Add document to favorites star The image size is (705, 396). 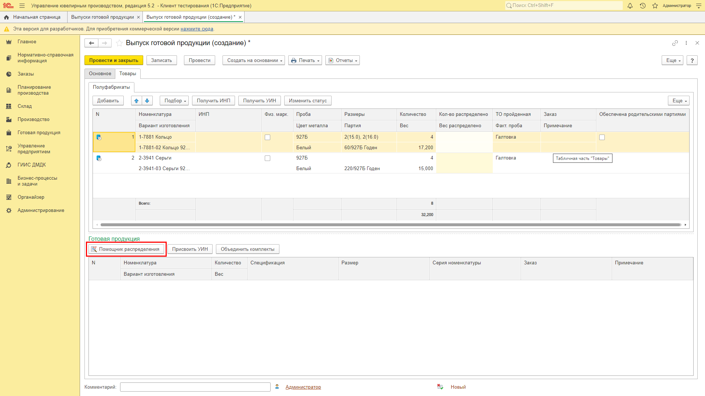pos(119,43)
